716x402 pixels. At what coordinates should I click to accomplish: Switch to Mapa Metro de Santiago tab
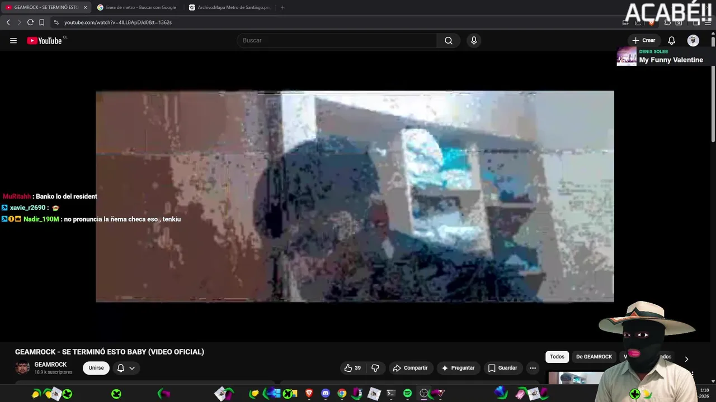coord(230,7)
